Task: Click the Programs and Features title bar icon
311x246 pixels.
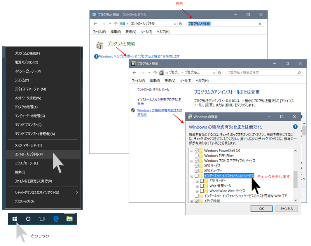Action: (x=133, y=64)
